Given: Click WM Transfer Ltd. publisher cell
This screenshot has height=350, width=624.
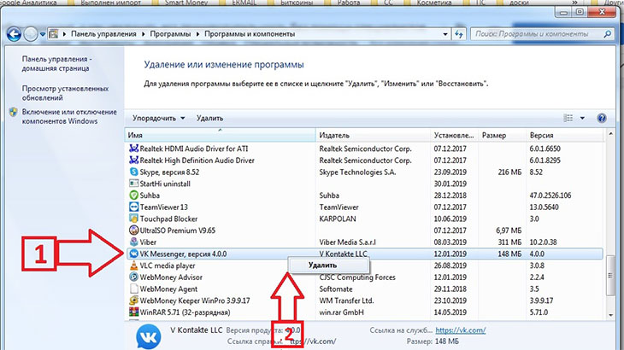Looking at the screenshot, I should [x=346, y=300].
